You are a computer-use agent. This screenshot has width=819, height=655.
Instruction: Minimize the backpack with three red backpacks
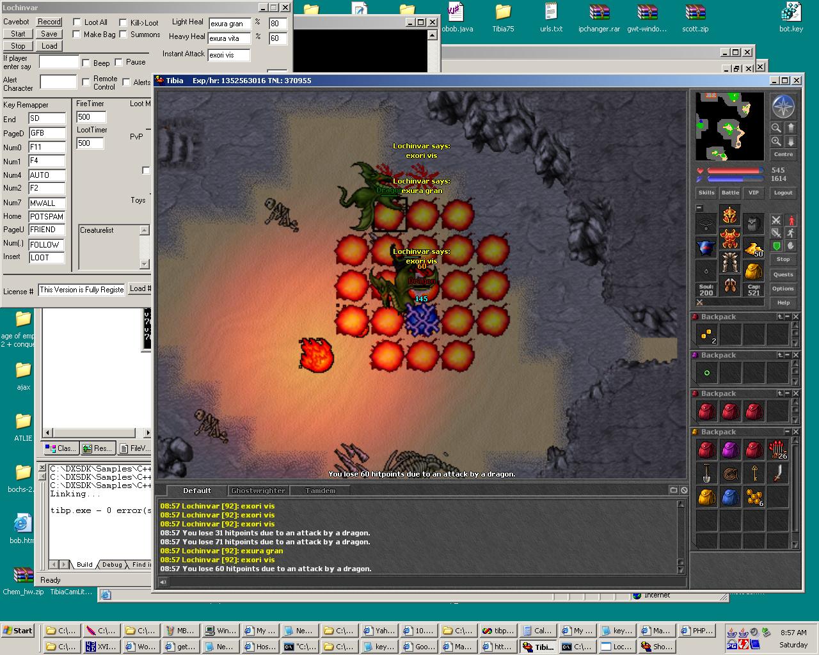(x=788, y=393)
